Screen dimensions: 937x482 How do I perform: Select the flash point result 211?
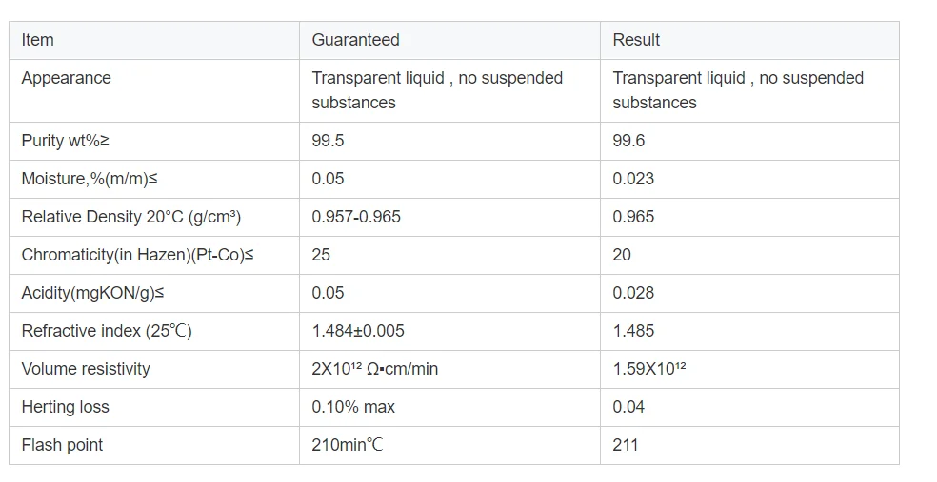pyautogui.click(x=626, y=445)
